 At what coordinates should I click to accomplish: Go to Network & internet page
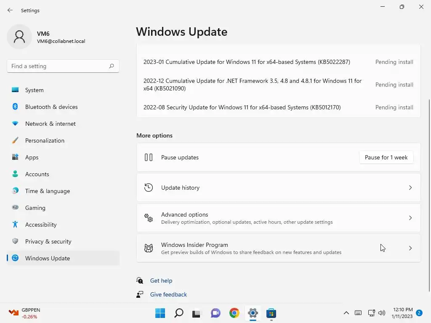63,124
